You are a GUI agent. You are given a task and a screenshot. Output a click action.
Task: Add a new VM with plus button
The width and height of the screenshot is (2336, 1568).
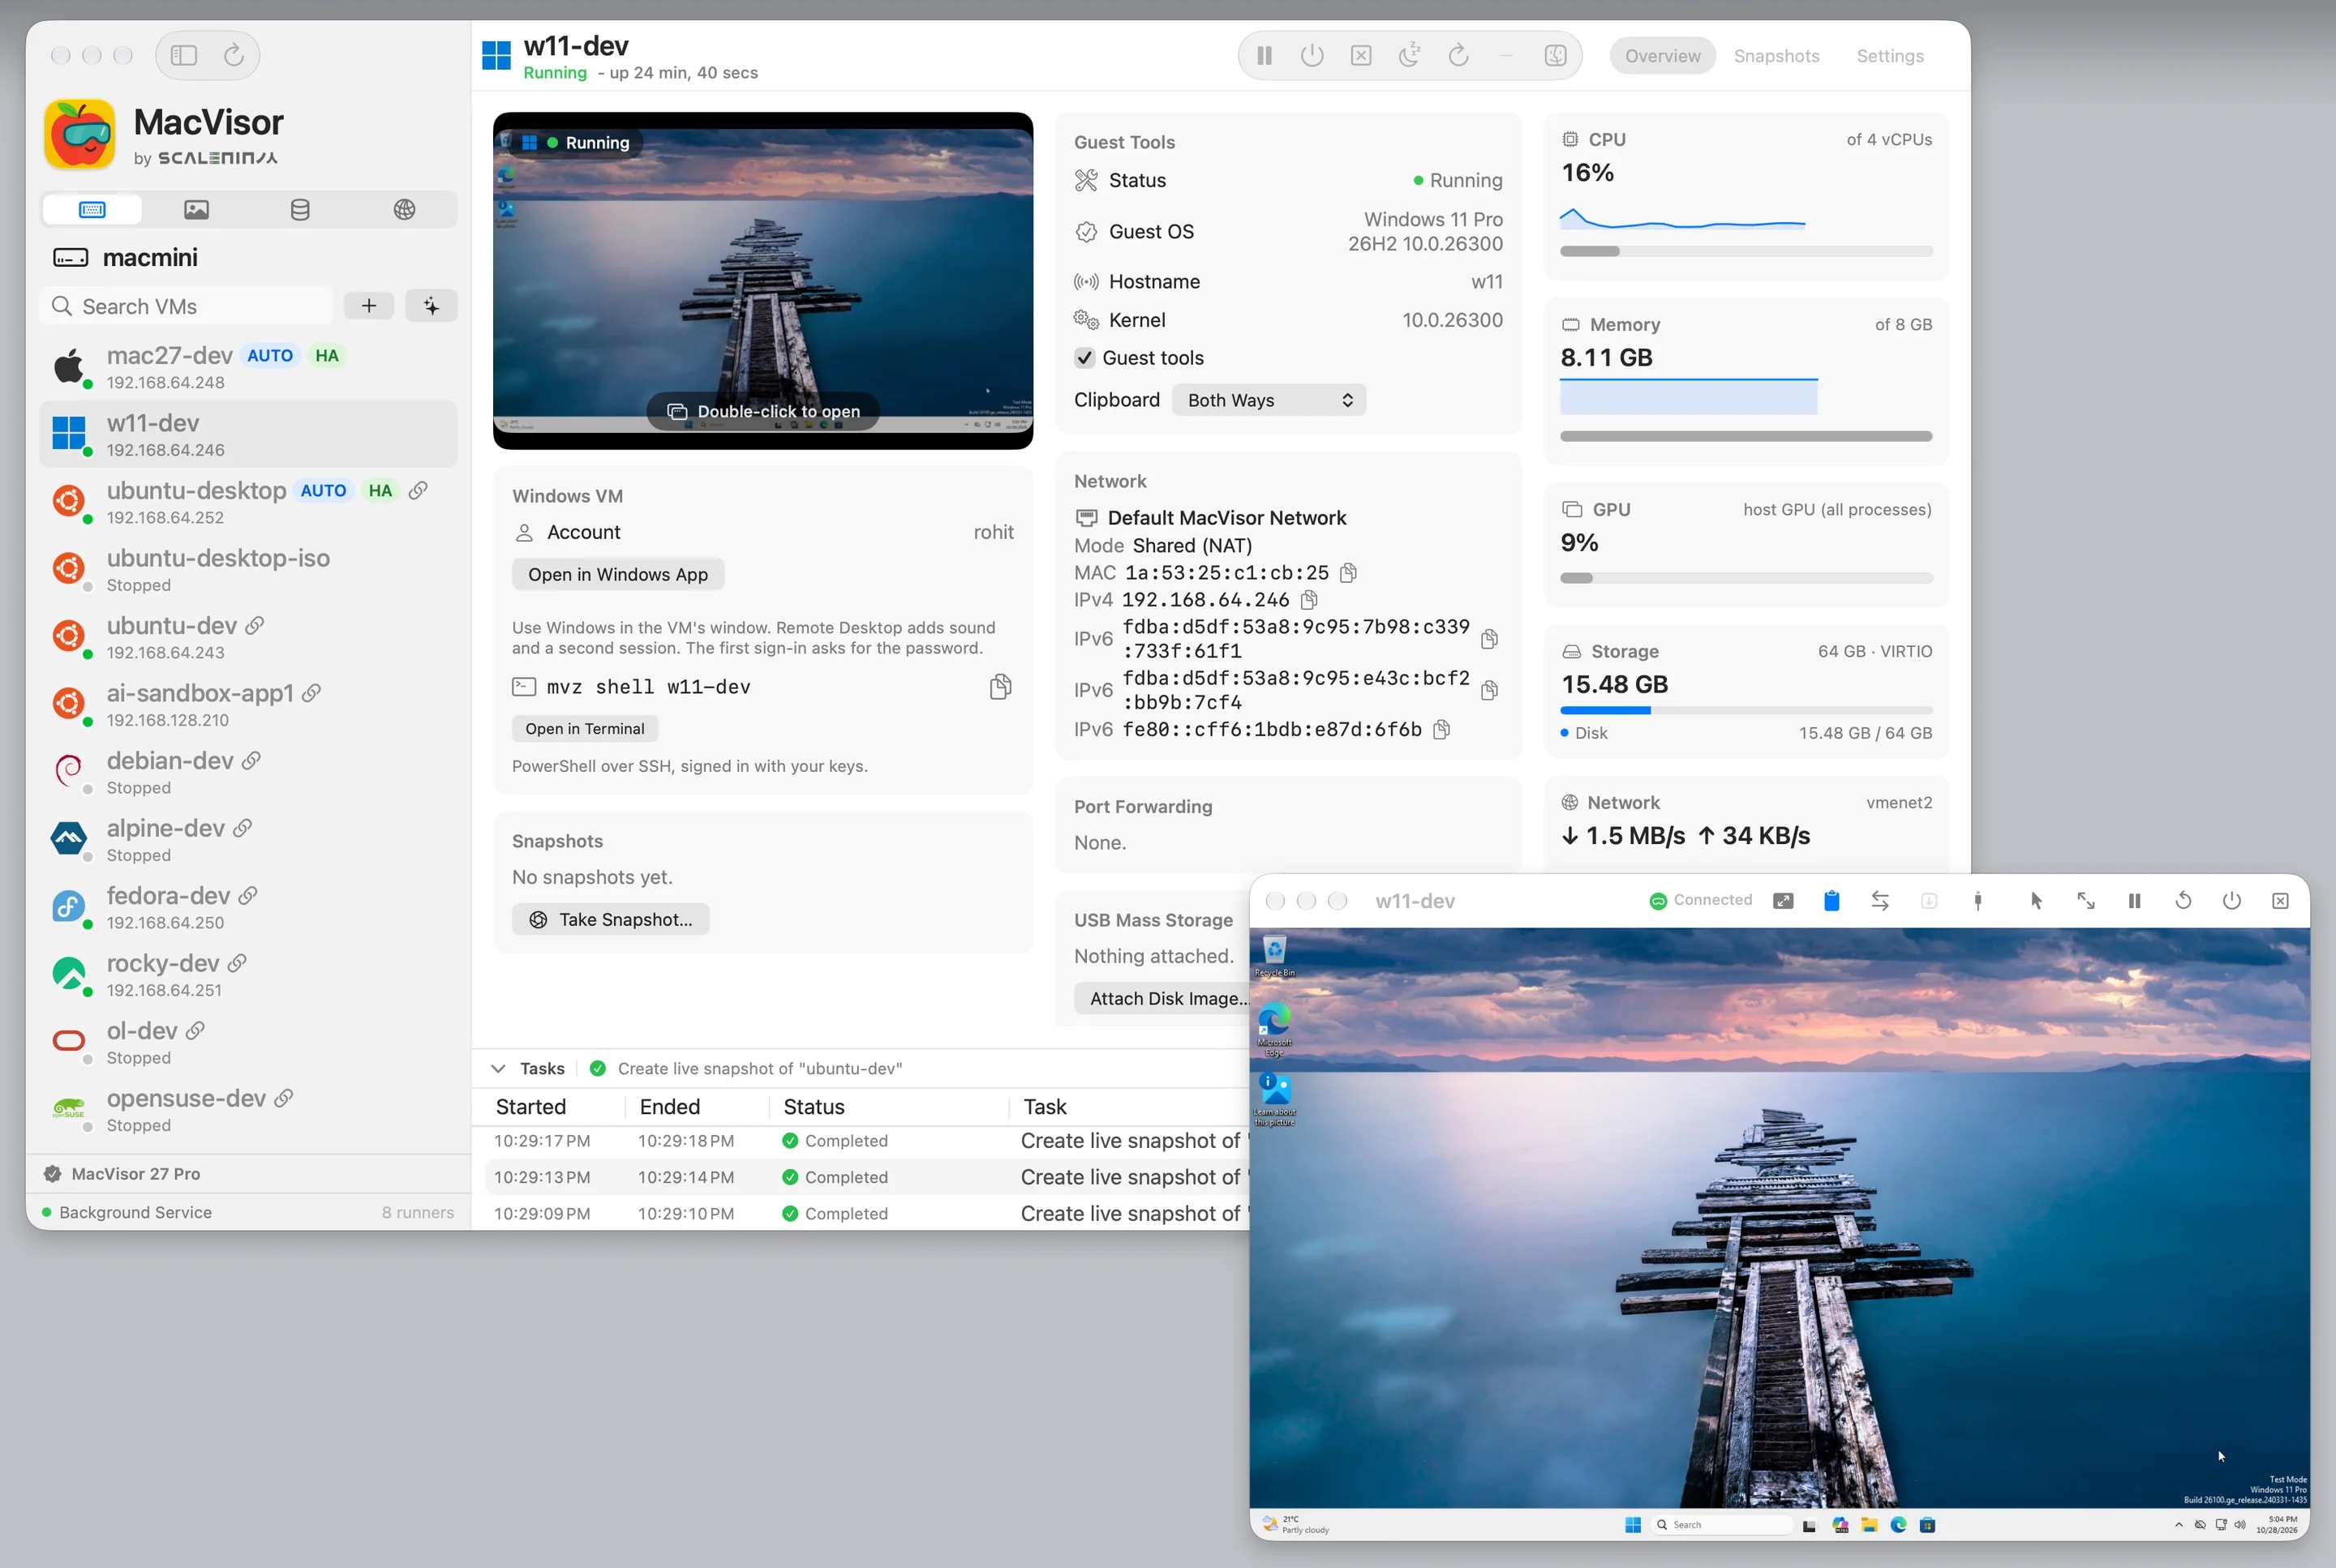369,306
